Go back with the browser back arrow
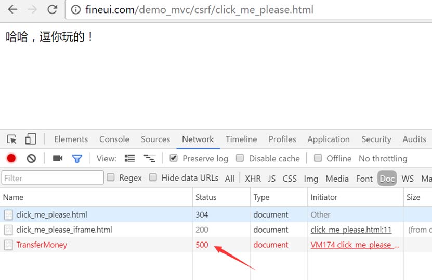This screenshot has height=280, width=432. 12,9
